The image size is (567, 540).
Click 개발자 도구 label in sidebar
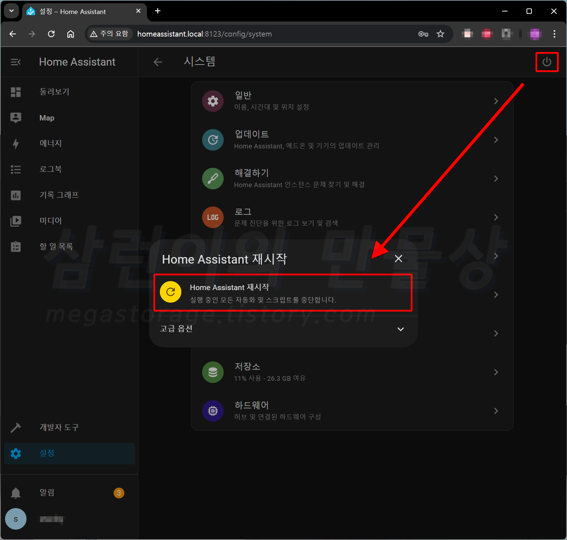pyautogui.click(x=59, y=427)
